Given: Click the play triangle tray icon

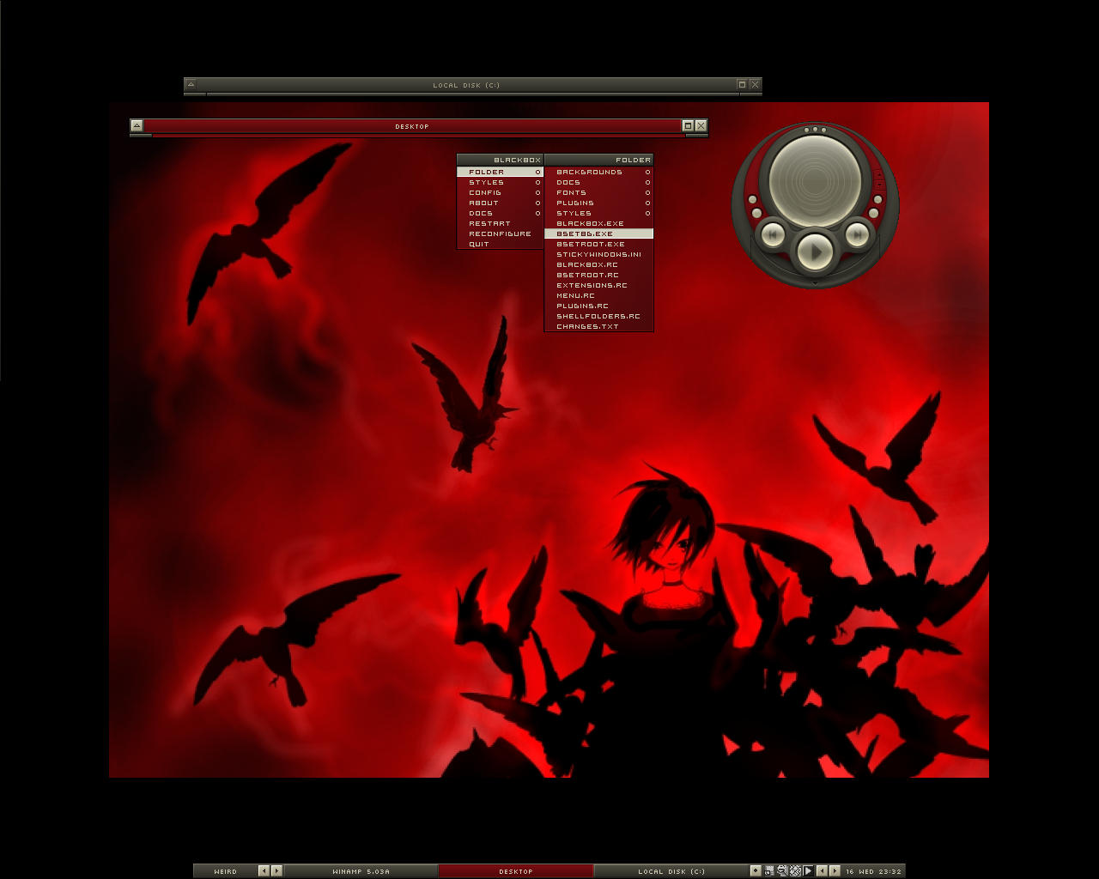Looking at the screenshot, I should pos(808,870).
